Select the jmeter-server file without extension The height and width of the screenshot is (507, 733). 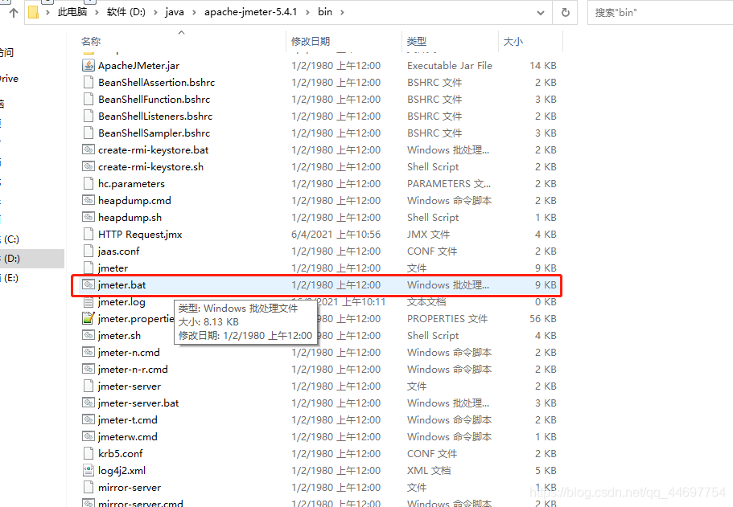130,386
